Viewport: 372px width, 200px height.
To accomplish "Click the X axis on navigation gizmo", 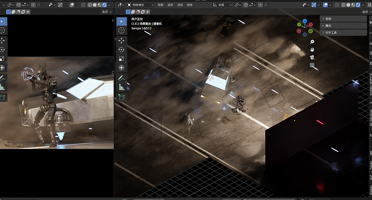I will tap(311, 25).
